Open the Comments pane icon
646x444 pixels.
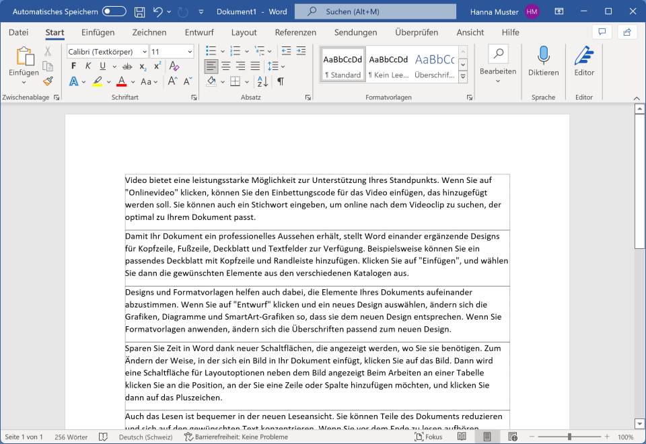point(602,32)
